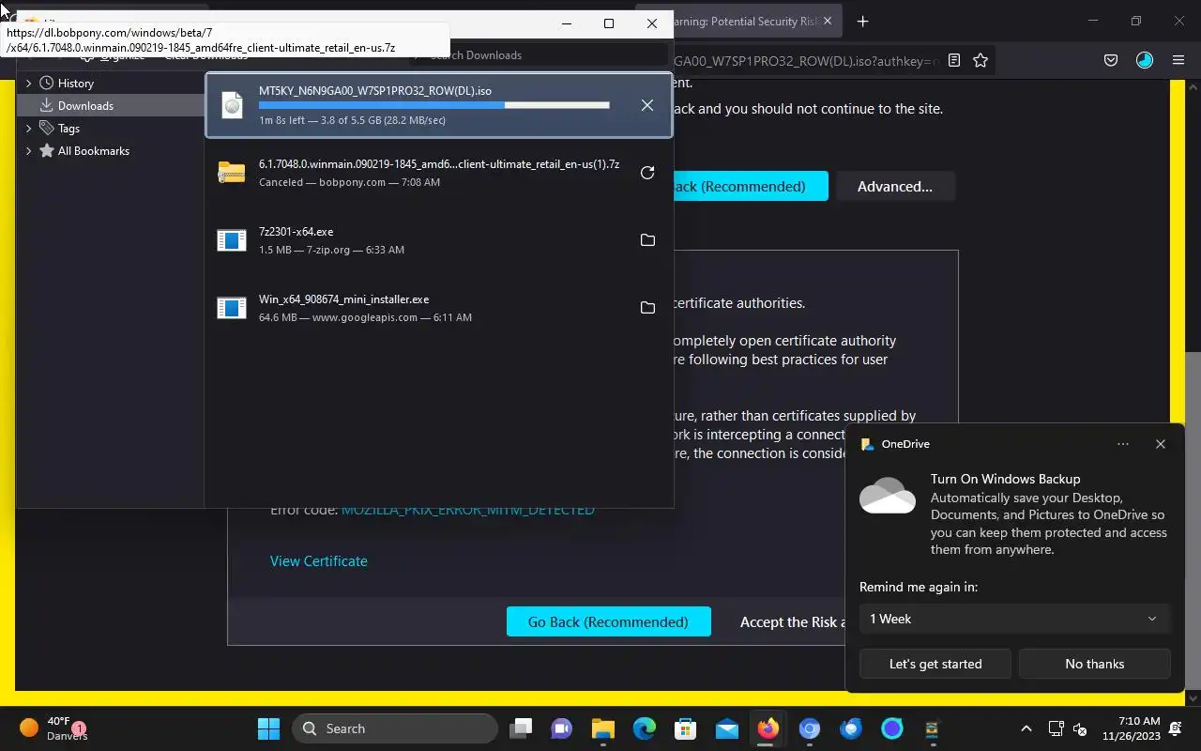Click the ISO download progress bar
Viewport: 1201px width, 751px height.
tap(433, 105)
